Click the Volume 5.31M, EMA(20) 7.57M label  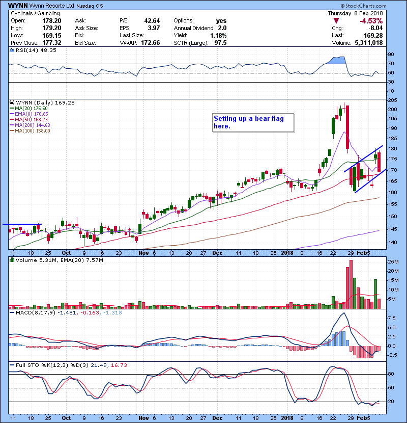coord(59,260)
